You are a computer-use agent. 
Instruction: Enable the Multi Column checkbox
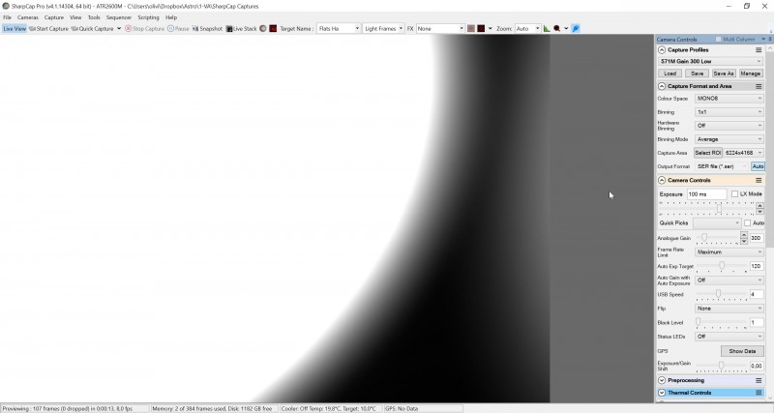pos(718,39)
